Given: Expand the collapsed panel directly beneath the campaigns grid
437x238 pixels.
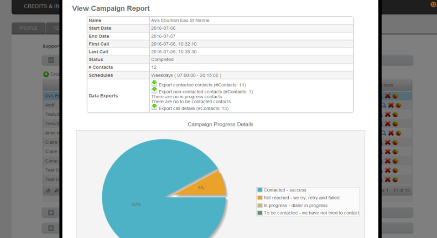Looking at the screenshot, I should point(51,212).
